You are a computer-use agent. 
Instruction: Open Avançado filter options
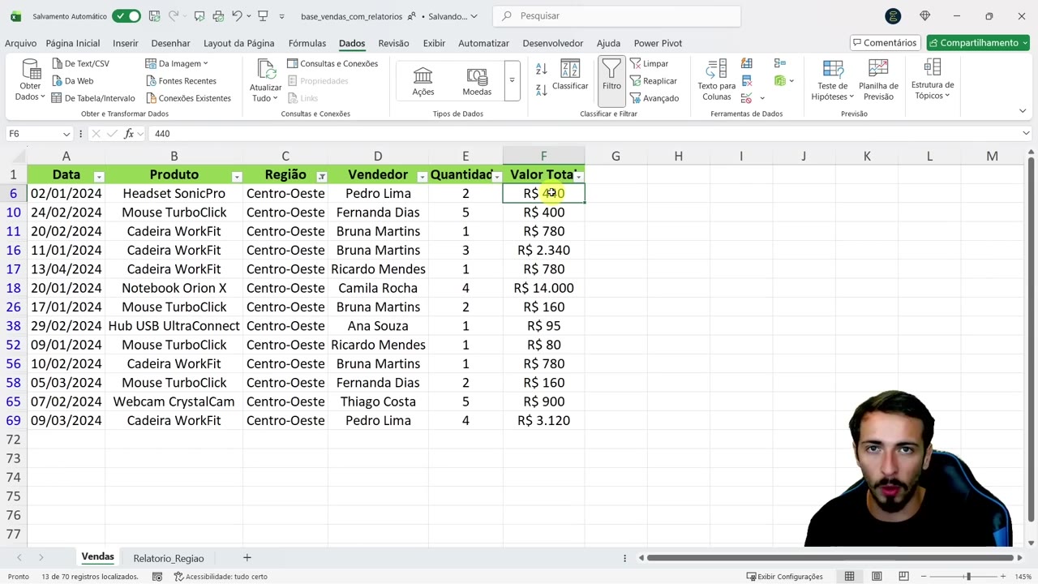click(654, 98)
